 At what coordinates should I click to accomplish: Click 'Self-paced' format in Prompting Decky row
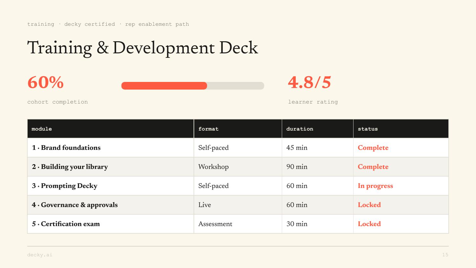[238, 186]
